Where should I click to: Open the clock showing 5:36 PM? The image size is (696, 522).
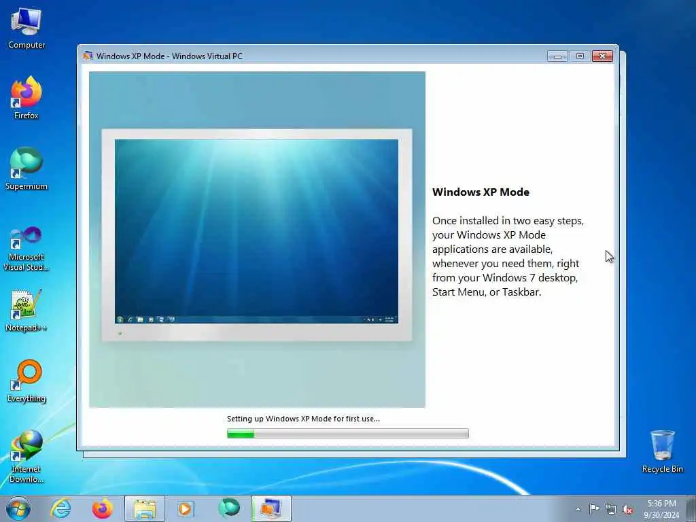pos(661,509)
